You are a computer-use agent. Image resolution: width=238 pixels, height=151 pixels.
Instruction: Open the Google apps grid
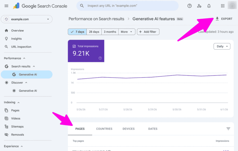(223, 6)
